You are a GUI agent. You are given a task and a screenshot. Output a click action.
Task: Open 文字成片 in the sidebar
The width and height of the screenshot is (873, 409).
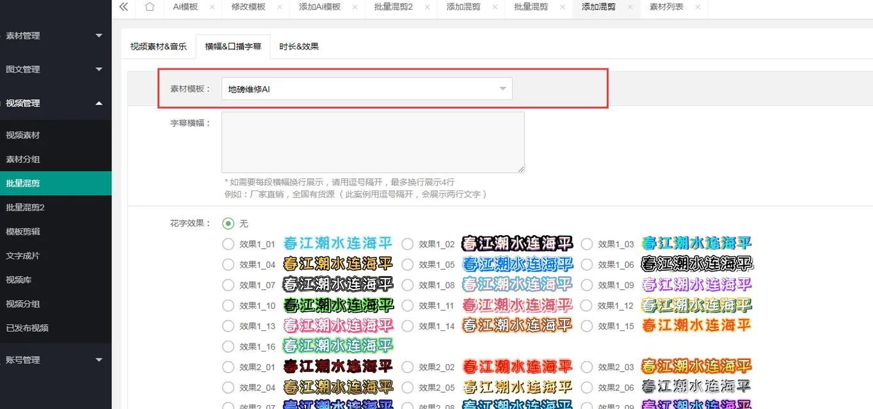pyautogui.click(x=56, y=256)
